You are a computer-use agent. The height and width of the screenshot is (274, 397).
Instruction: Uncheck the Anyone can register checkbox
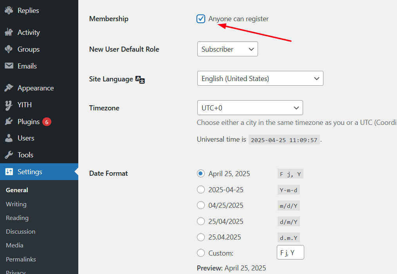(201, 19)
